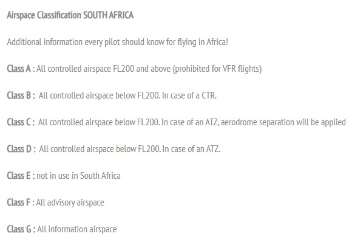Viewport: 352px width, 242px height.
Task: Click the Class D label
Action: click(19, 149)
